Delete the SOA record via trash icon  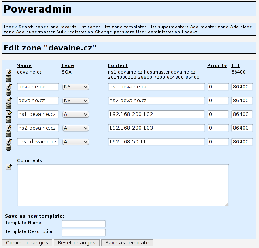(8, 79)
